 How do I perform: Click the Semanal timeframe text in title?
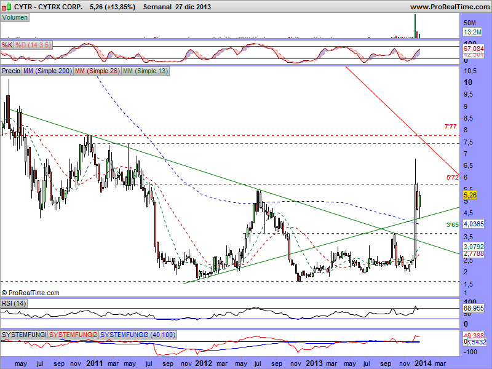157,7
